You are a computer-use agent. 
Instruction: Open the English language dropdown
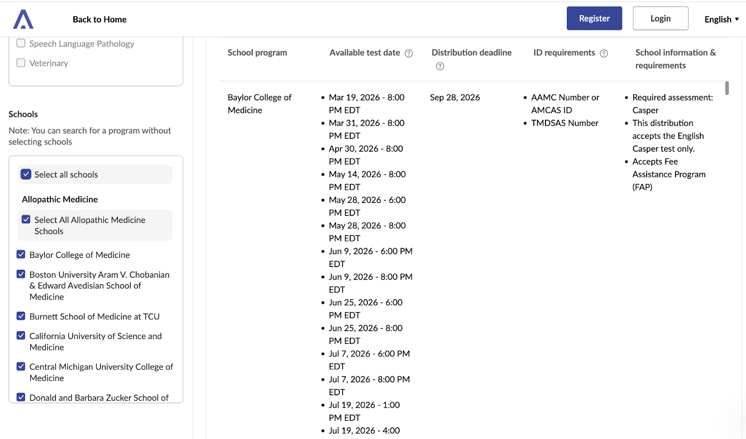720,19
